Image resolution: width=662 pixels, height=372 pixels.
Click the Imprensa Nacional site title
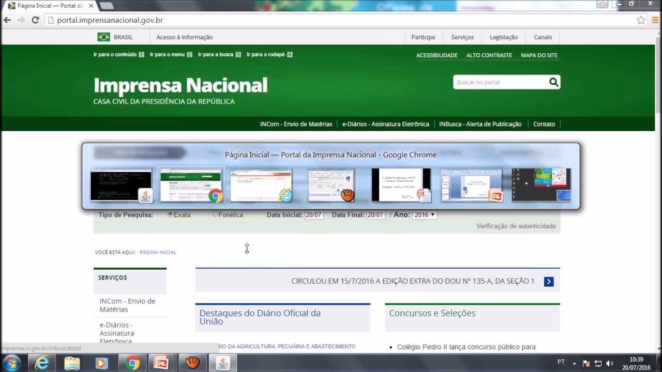[180, 85]
